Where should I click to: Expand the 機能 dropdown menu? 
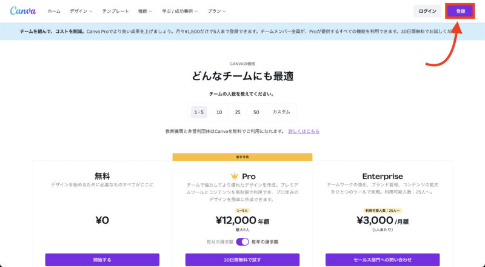(145, 11)
